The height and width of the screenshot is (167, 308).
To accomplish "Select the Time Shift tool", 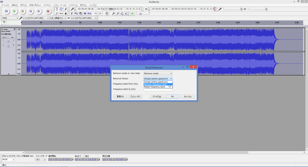I will pyautogui.click(x=61, y=14).
